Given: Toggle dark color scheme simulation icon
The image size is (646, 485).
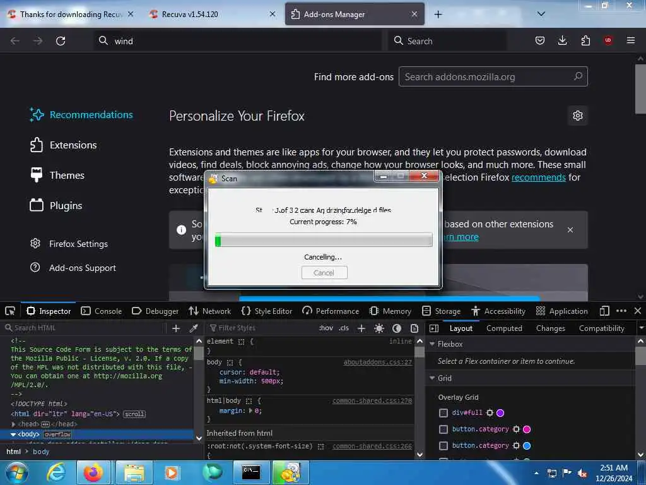Looking at the screenshot, I should pos(397,328).
